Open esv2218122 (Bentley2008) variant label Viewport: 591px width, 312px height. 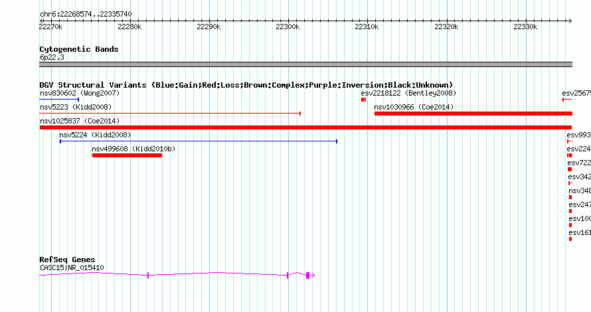(x=408, y=93)
